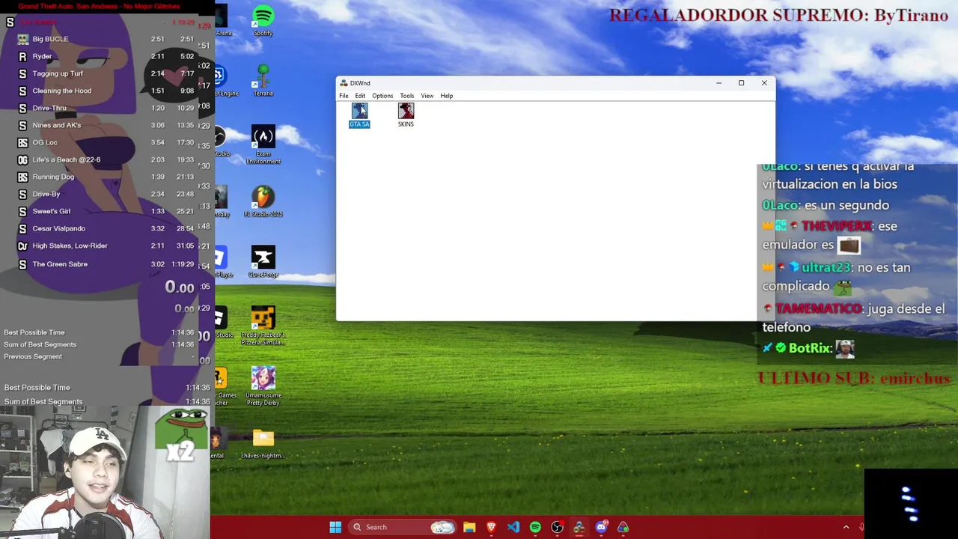Select the FL Studio 2025 desktop shortcut
The height and width of the screenshot is (539, 958).
(x=263, y=201)
